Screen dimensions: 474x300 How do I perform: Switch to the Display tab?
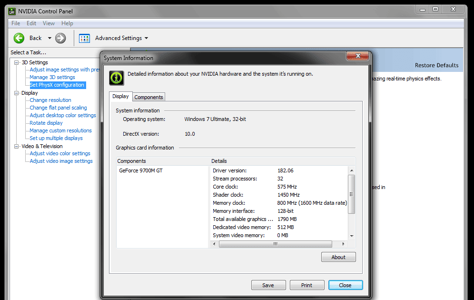(120, 96)
